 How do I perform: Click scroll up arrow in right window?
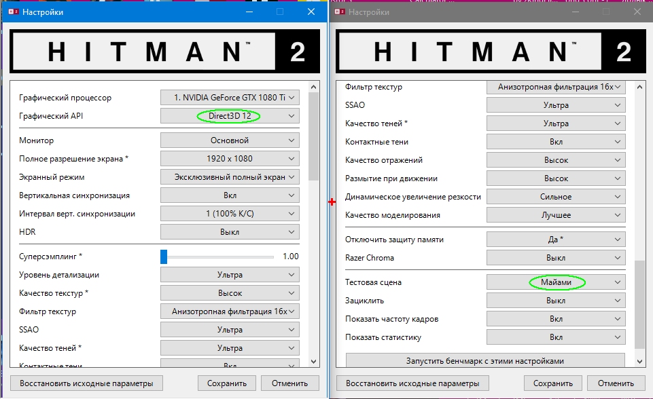639,87
